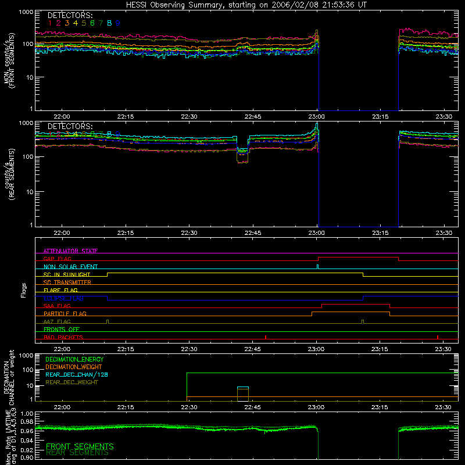
Task: Click the FRONT SEGMENTS livetime legend text
Action: click(80, 446)
